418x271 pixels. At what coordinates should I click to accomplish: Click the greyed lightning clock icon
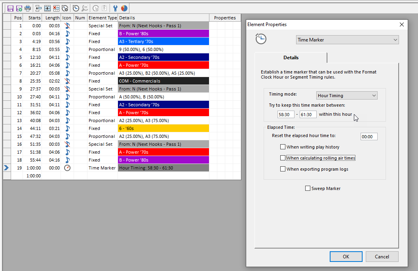[96, 9]
